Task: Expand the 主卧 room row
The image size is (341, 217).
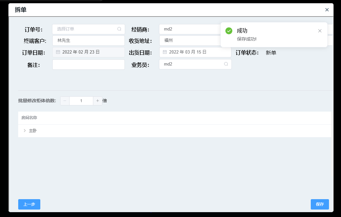Action: click(25, 131)
